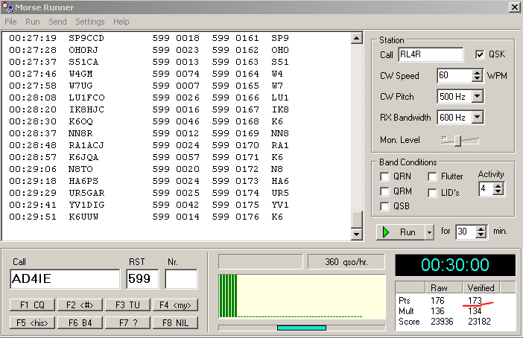This screenshot has height=338, width=523.
Task: Check the LID's option
Action: coord(433,193)
